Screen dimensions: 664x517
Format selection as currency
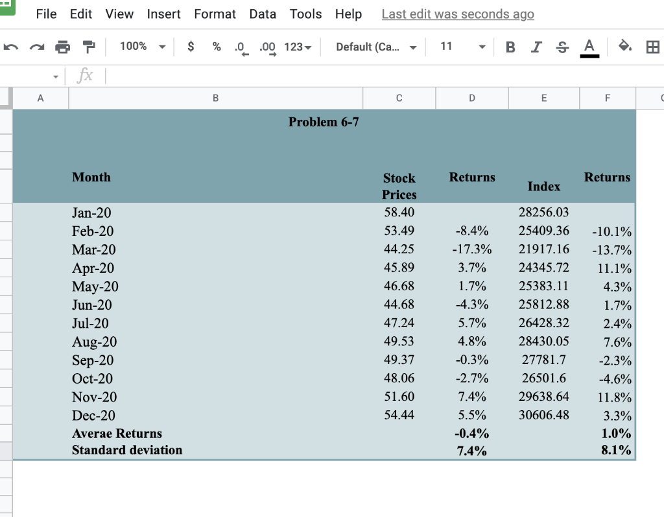[190, 47]
